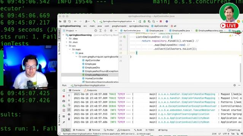Reload all from disk toolbar icon

[69, 21]
